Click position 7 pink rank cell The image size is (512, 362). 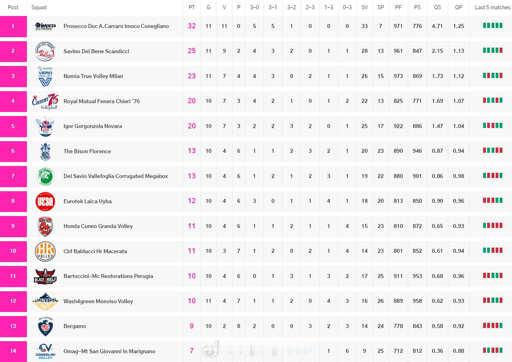click(13, 176)
